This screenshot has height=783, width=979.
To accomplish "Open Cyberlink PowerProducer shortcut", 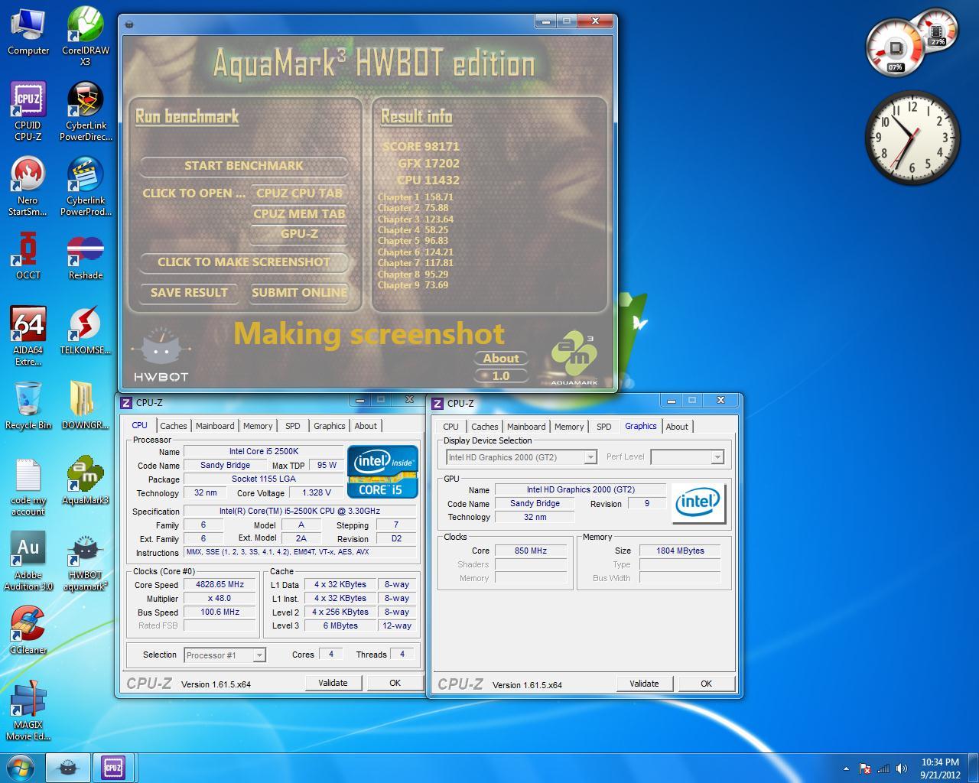I will point(86,187).
